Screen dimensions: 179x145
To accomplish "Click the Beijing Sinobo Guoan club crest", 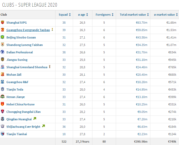I will pos(3,37).
